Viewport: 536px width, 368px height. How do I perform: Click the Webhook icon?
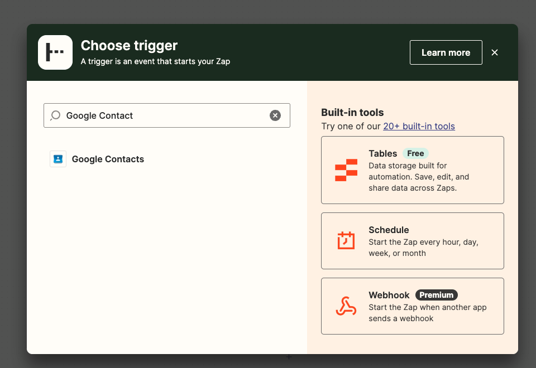coord(346,306)
